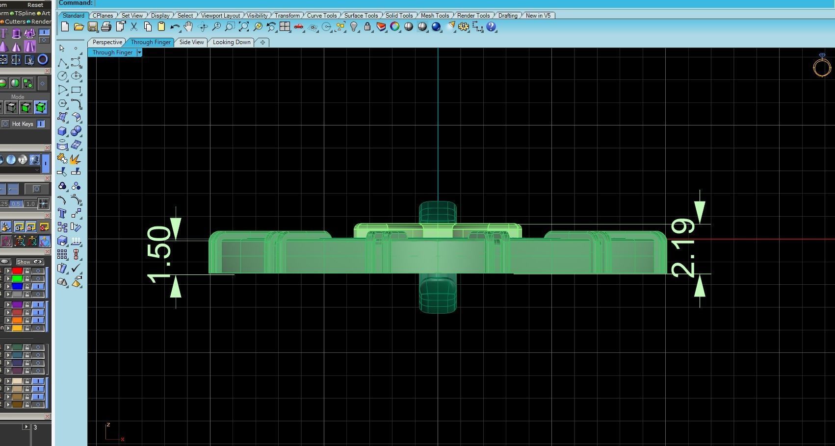The image size is (835, 446).
Task: Open the Layers panel icon
Action: 381,27
